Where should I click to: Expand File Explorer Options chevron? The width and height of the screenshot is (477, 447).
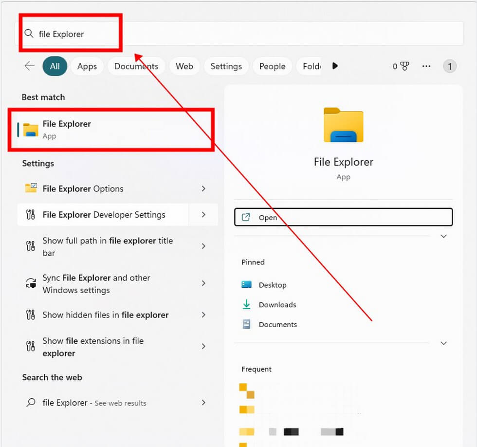[x=203, y=188]
